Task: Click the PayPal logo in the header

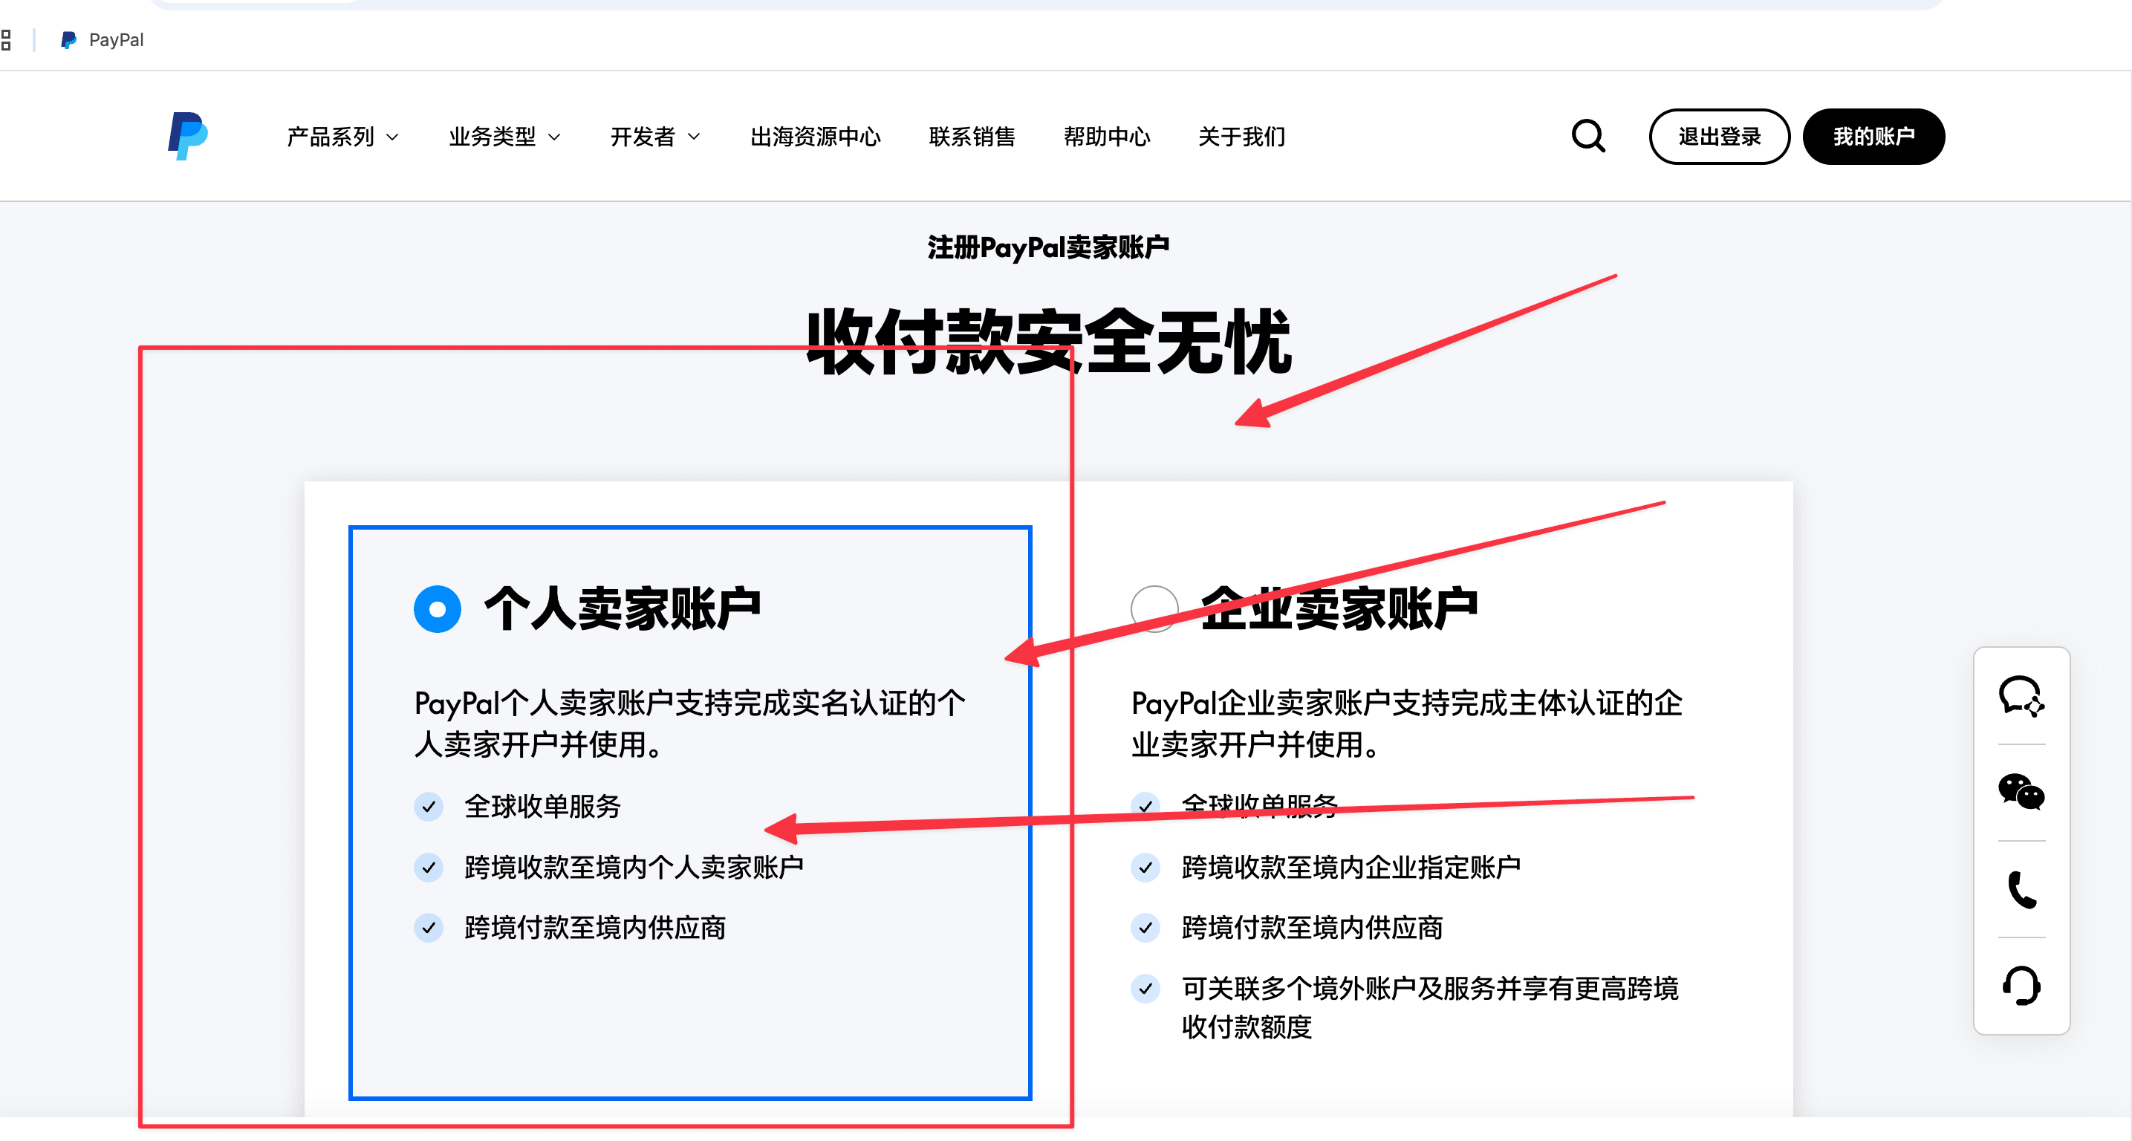Action: pos(188,136)
